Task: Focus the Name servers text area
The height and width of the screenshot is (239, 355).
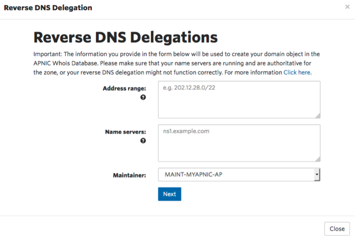Action: pos(239,147)
